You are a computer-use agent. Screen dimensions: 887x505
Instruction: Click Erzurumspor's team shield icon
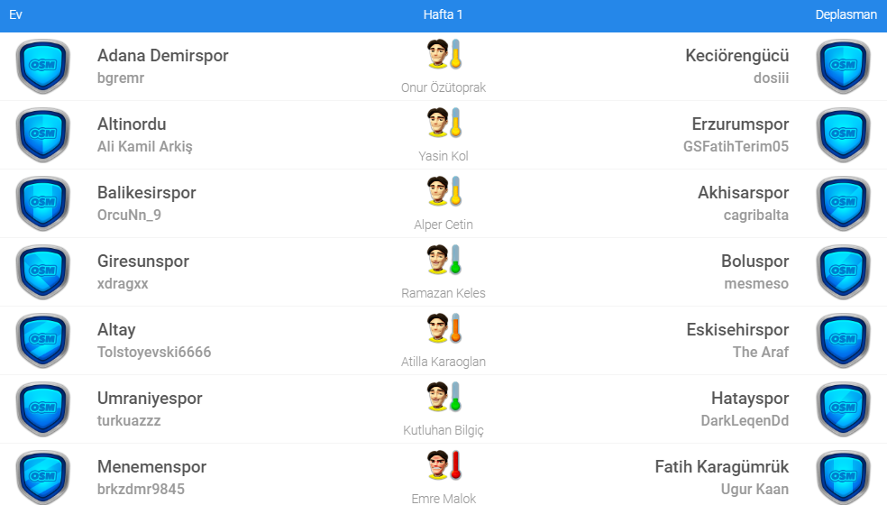click(843, 134)
